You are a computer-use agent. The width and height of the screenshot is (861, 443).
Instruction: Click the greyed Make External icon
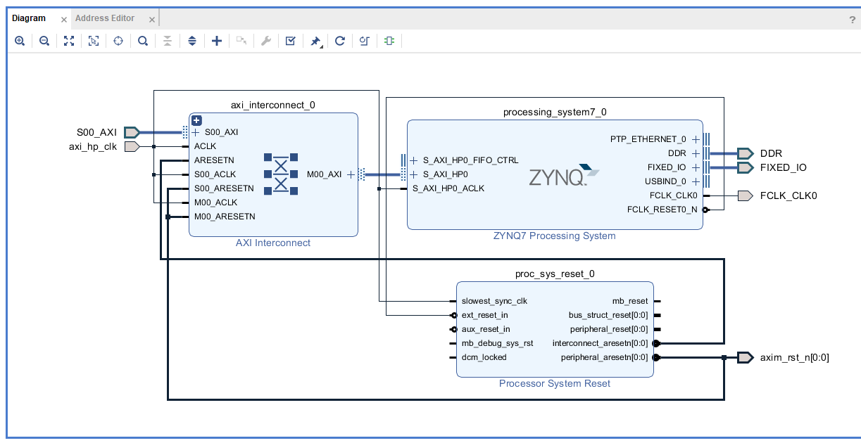tap(241, 41)
